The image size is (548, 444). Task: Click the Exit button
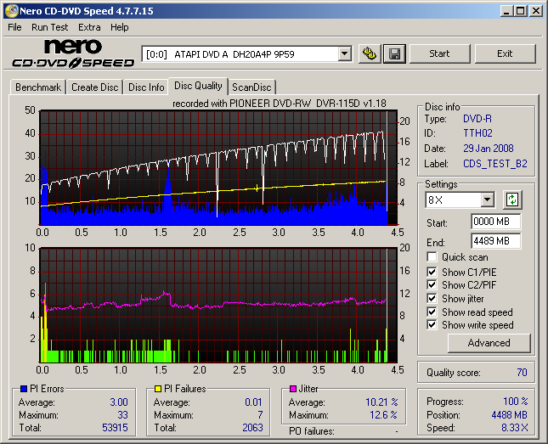click(x=505, y=53)
